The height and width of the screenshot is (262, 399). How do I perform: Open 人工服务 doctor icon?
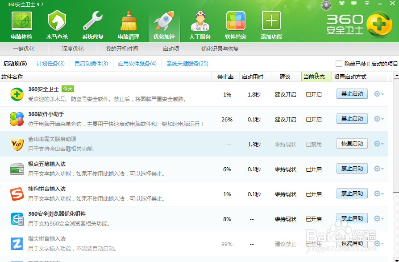(200, 20)
